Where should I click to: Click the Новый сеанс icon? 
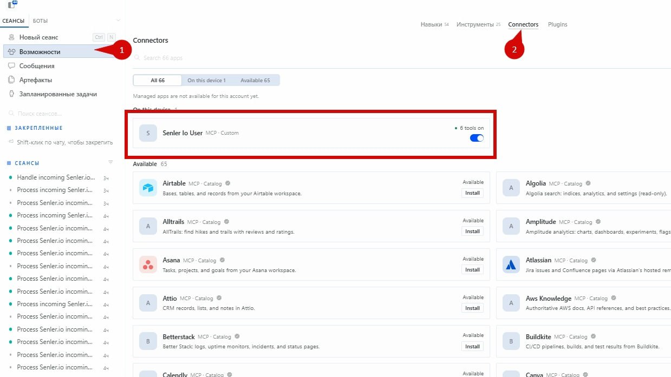point(11,37)
